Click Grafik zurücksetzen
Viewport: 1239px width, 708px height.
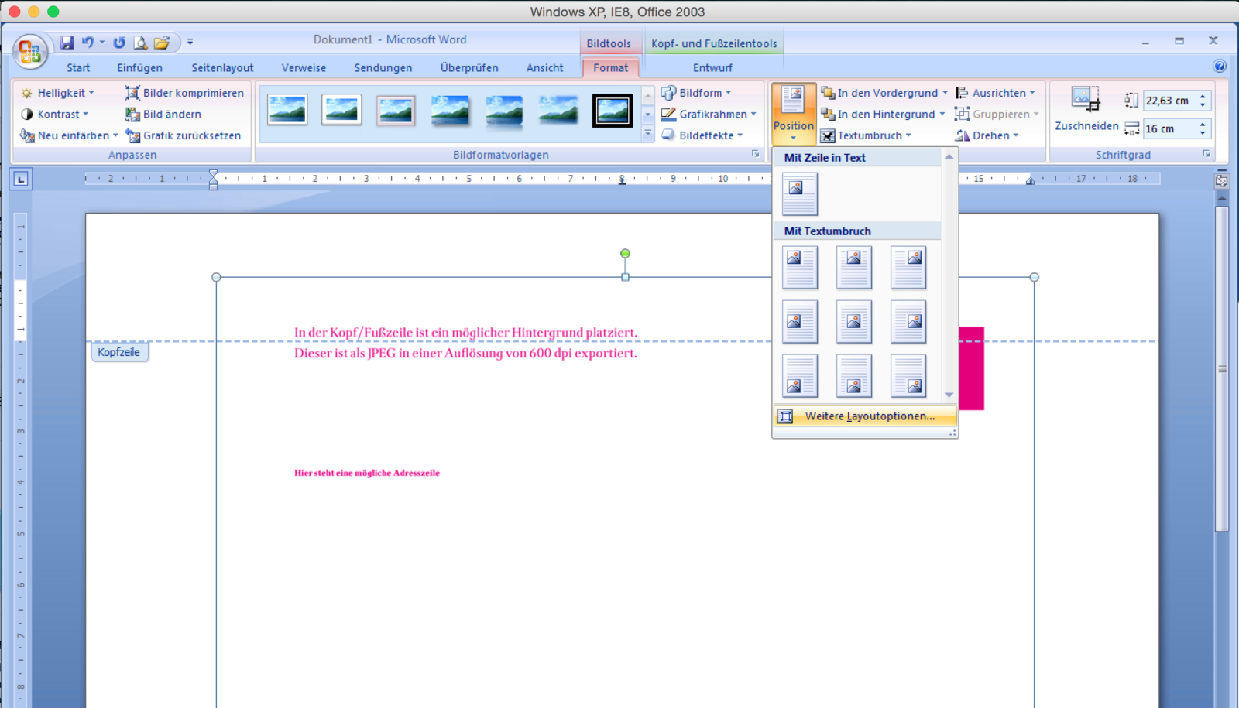[184, 135]
